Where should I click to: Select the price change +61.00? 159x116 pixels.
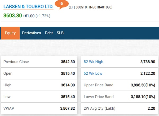click(29, 16)
